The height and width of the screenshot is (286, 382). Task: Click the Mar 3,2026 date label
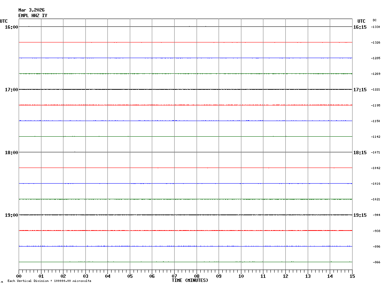31,10
